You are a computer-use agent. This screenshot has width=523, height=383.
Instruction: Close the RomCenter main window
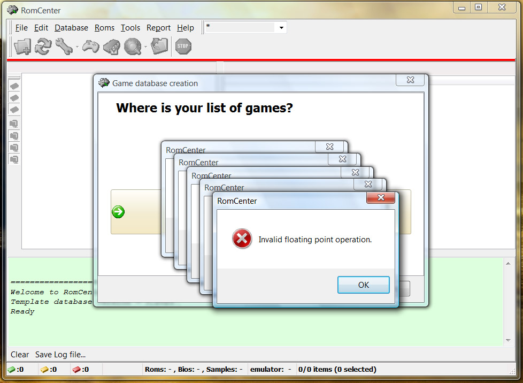[x=502, y=7]
